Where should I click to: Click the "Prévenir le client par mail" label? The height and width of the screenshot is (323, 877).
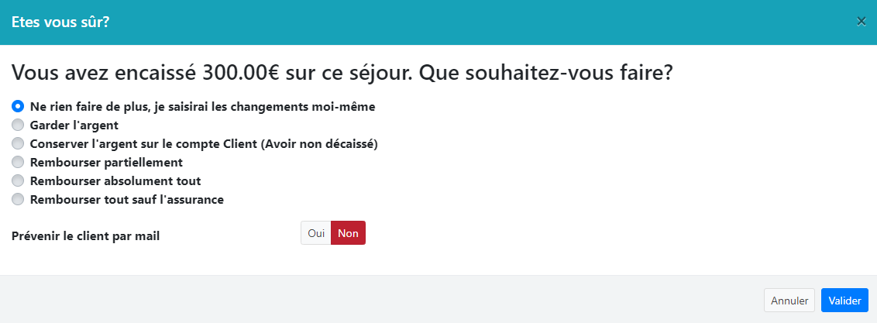point(85,235)
